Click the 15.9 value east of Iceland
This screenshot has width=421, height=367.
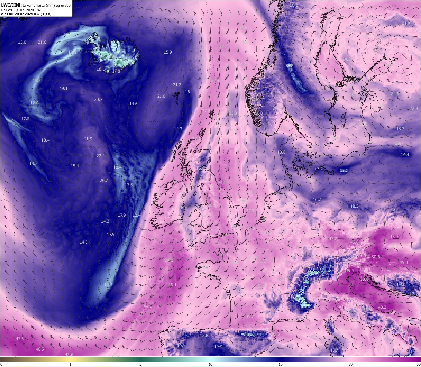(168, 52)
